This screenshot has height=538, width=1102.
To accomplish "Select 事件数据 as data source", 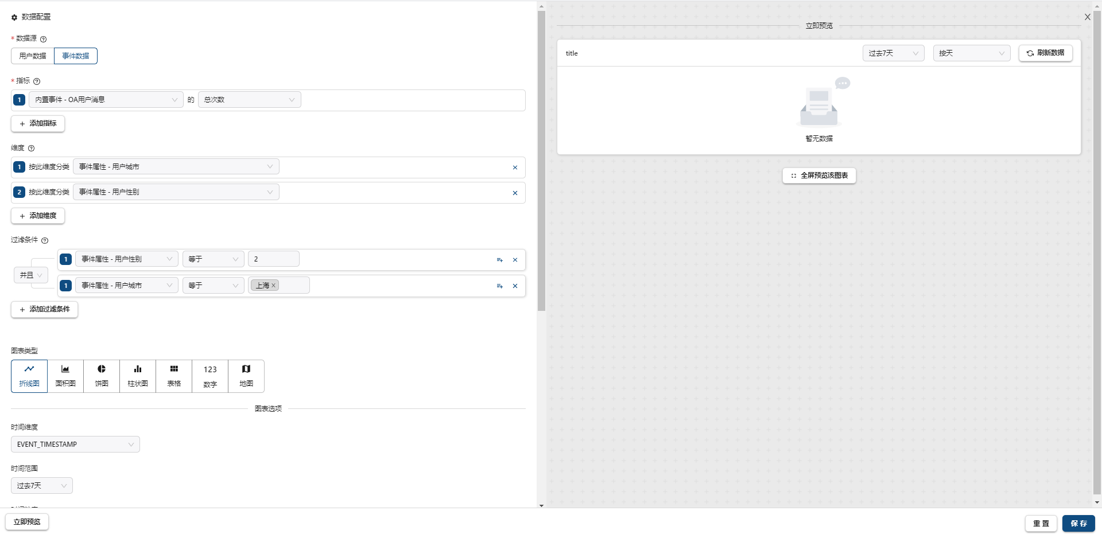I will (x=76, y=56).
